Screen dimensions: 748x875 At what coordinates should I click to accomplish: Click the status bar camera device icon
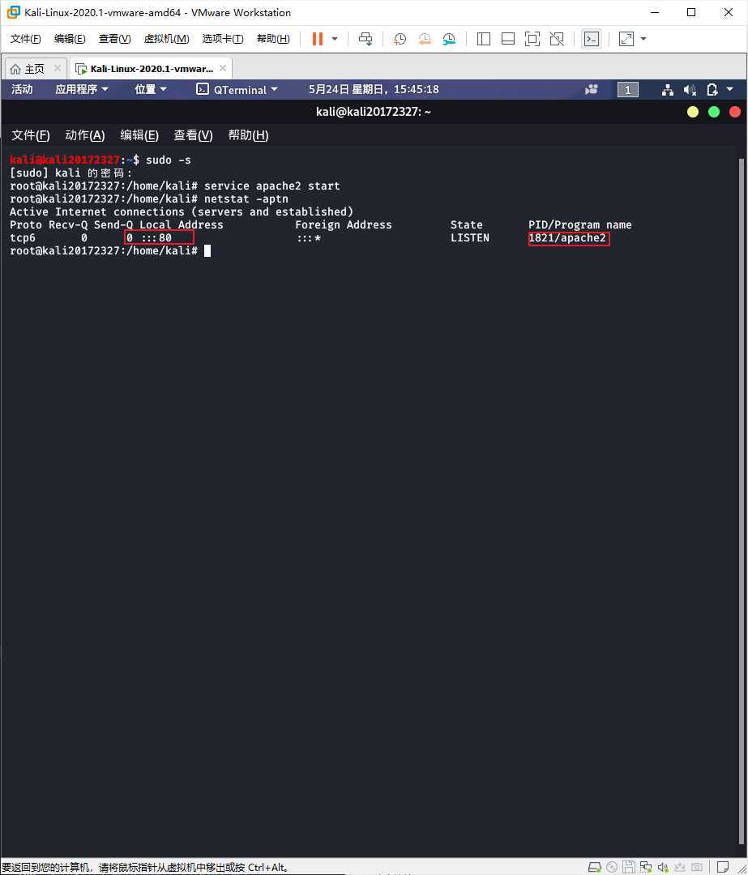tap(697, 867)
